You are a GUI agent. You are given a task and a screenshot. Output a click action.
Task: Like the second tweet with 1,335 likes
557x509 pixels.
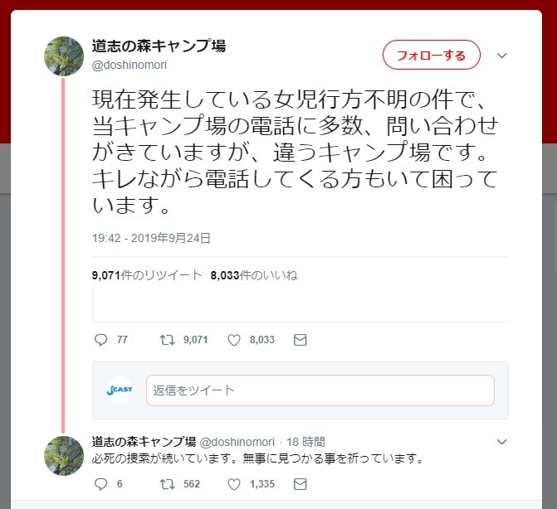[x=234, y=484]
